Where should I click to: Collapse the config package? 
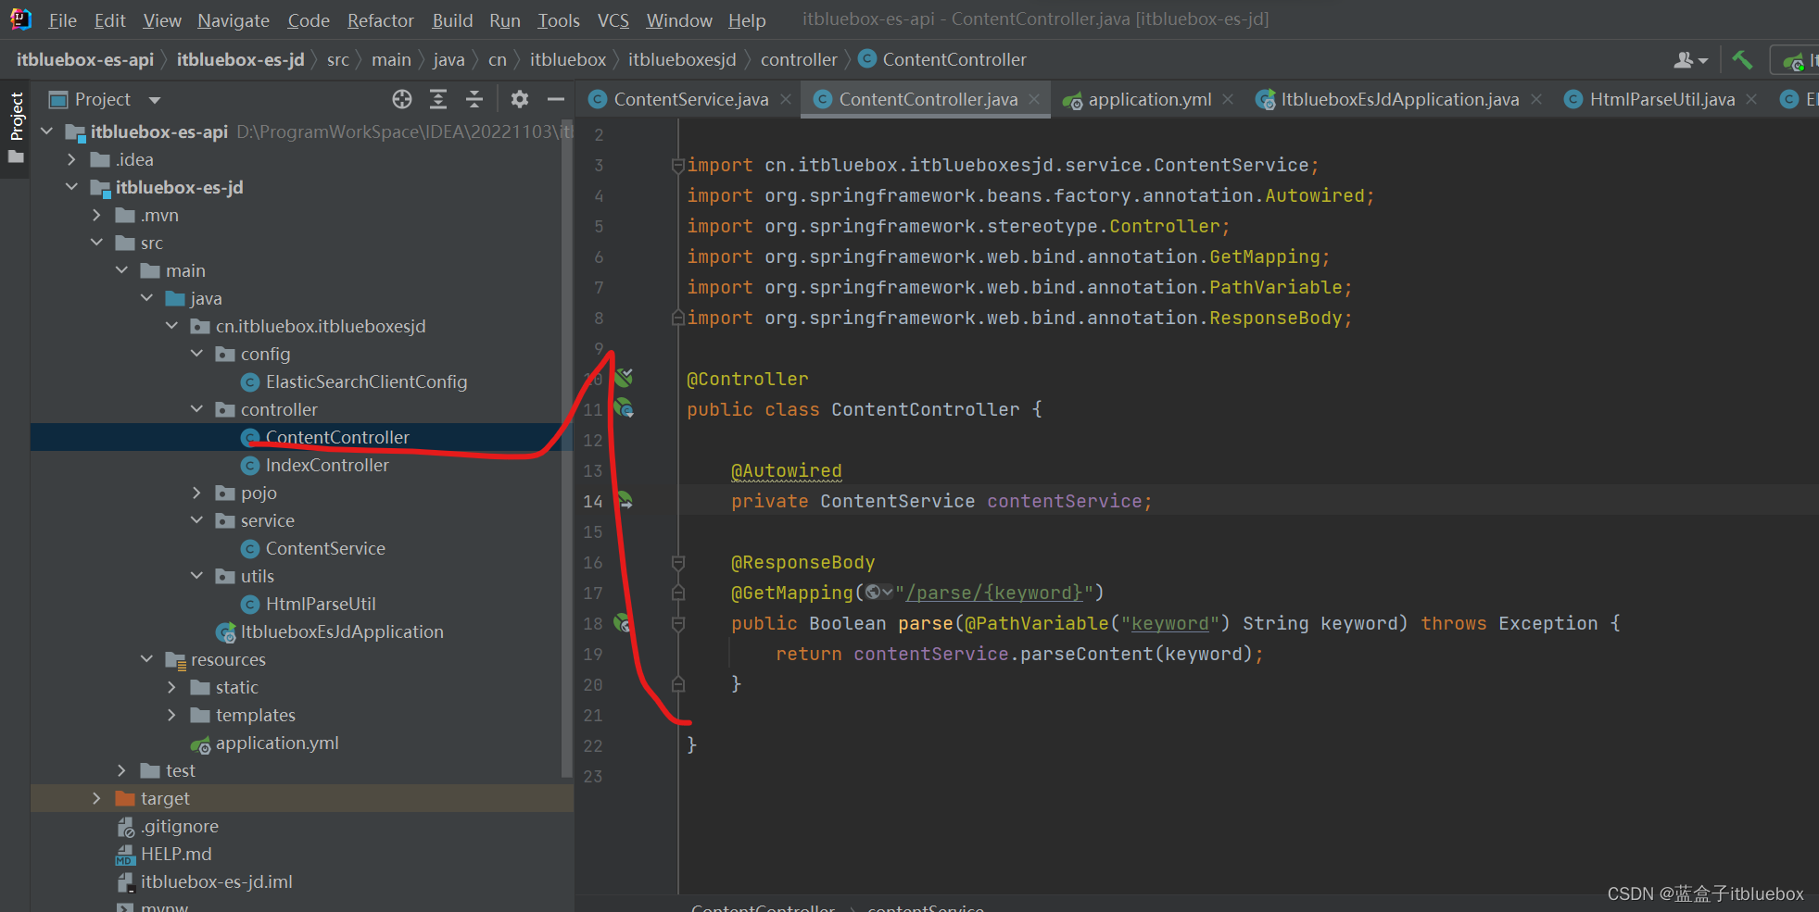tap(197, 354)
